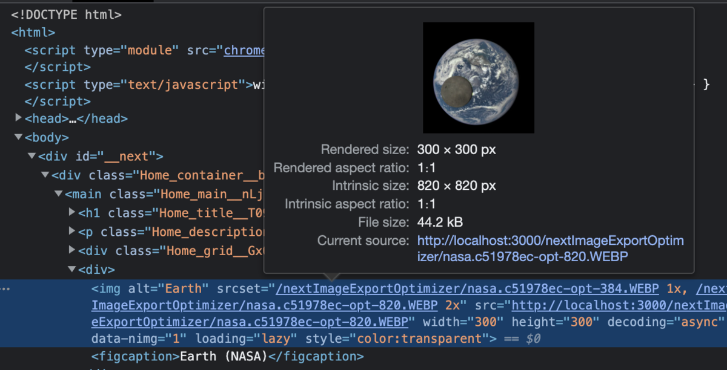Expand the collapsed head element
Screen dimensions: 727x370
pos(18,119)
